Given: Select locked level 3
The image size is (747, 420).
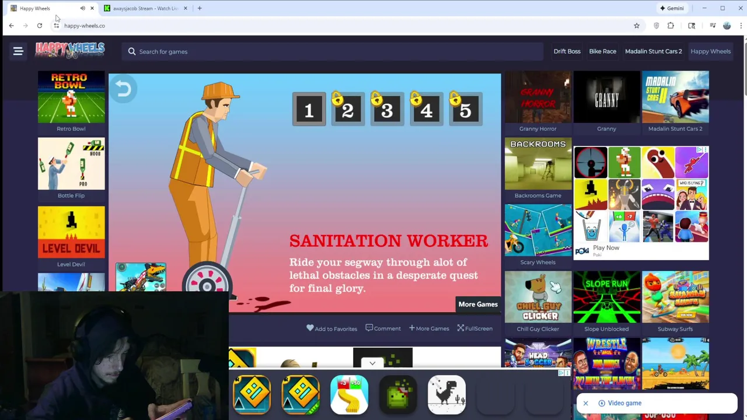Looking at the screenshot, I should click(387, 109).
